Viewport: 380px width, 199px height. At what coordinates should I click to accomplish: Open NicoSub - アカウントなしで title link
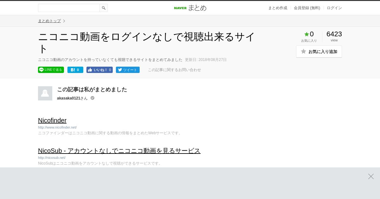119,151
